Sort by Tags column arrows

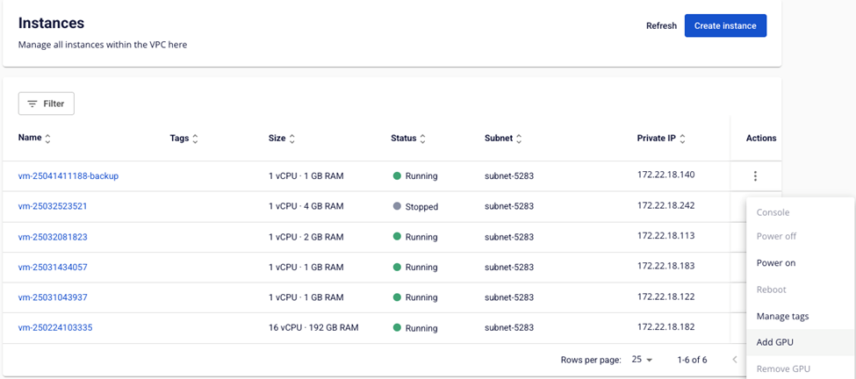(195, 139)
